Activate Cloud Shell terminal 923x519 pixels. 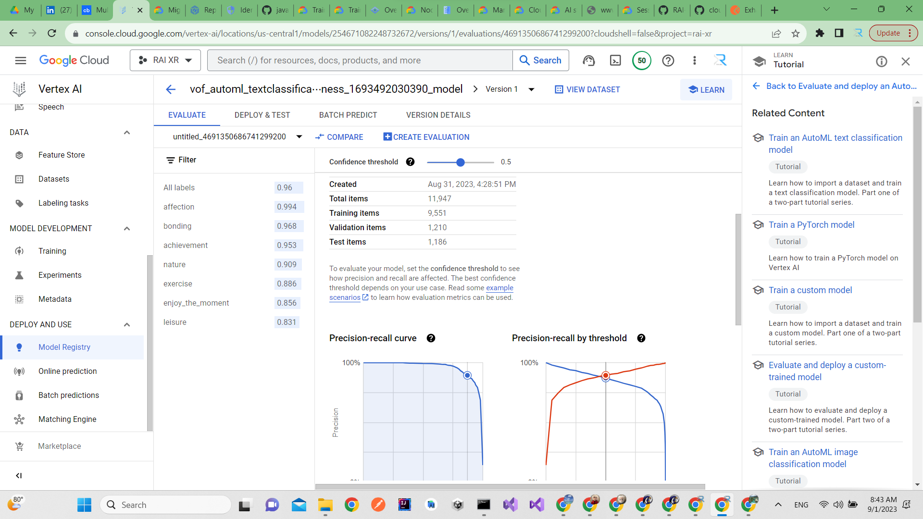click(615, 60)
